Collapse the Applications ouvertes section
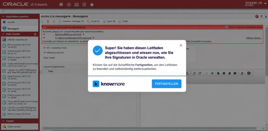 3,17
